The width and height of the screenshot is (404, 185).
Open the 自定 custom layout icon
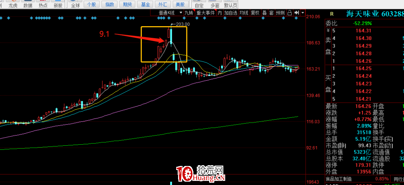[x=199, y=4]
